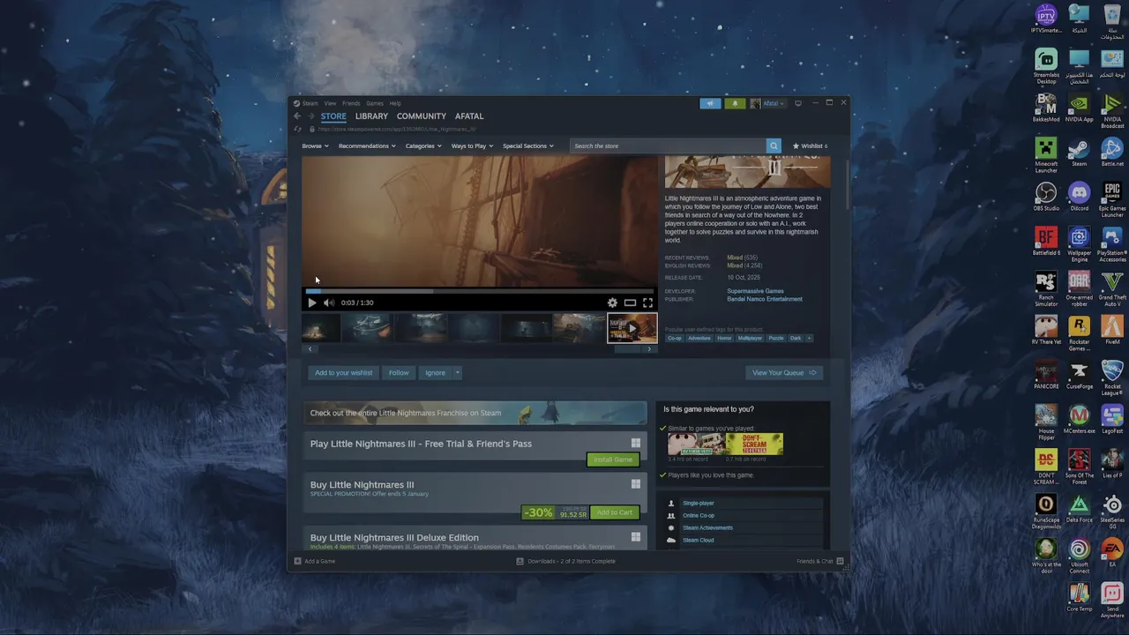Image resolution: width=1129 pixels, height=635 pixels.
Task: Open Rocket League desktop icon
Action: click(1112, 377)
